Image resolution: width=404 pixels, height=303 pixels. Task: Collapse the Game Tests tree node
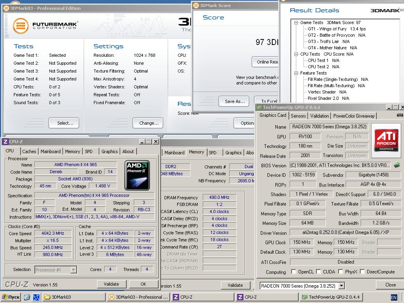pyautogui.click(x=296, y=22)
